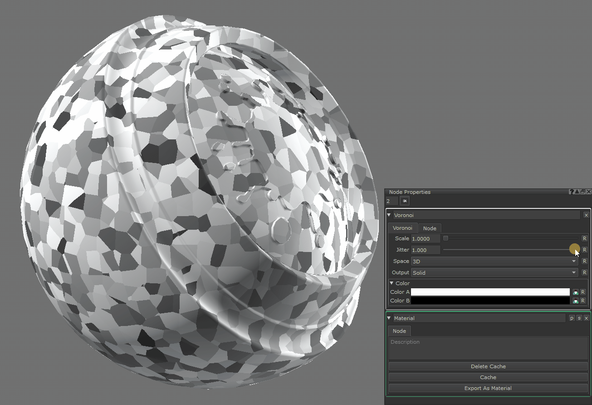
Task: Click the white Color A swatch
Action: coord(490,292)
